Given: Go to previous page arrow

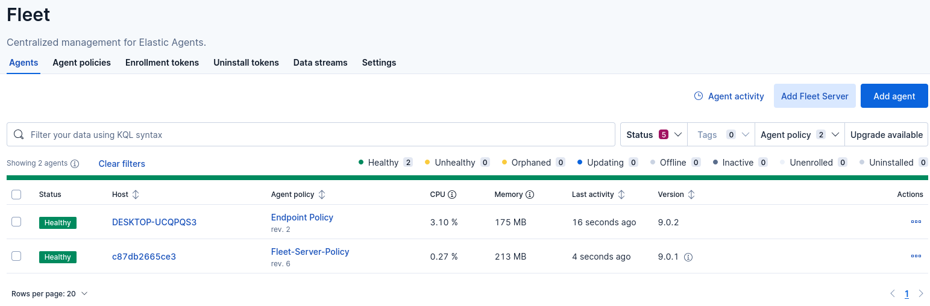Looking at the screenshot, I should 893,294.
